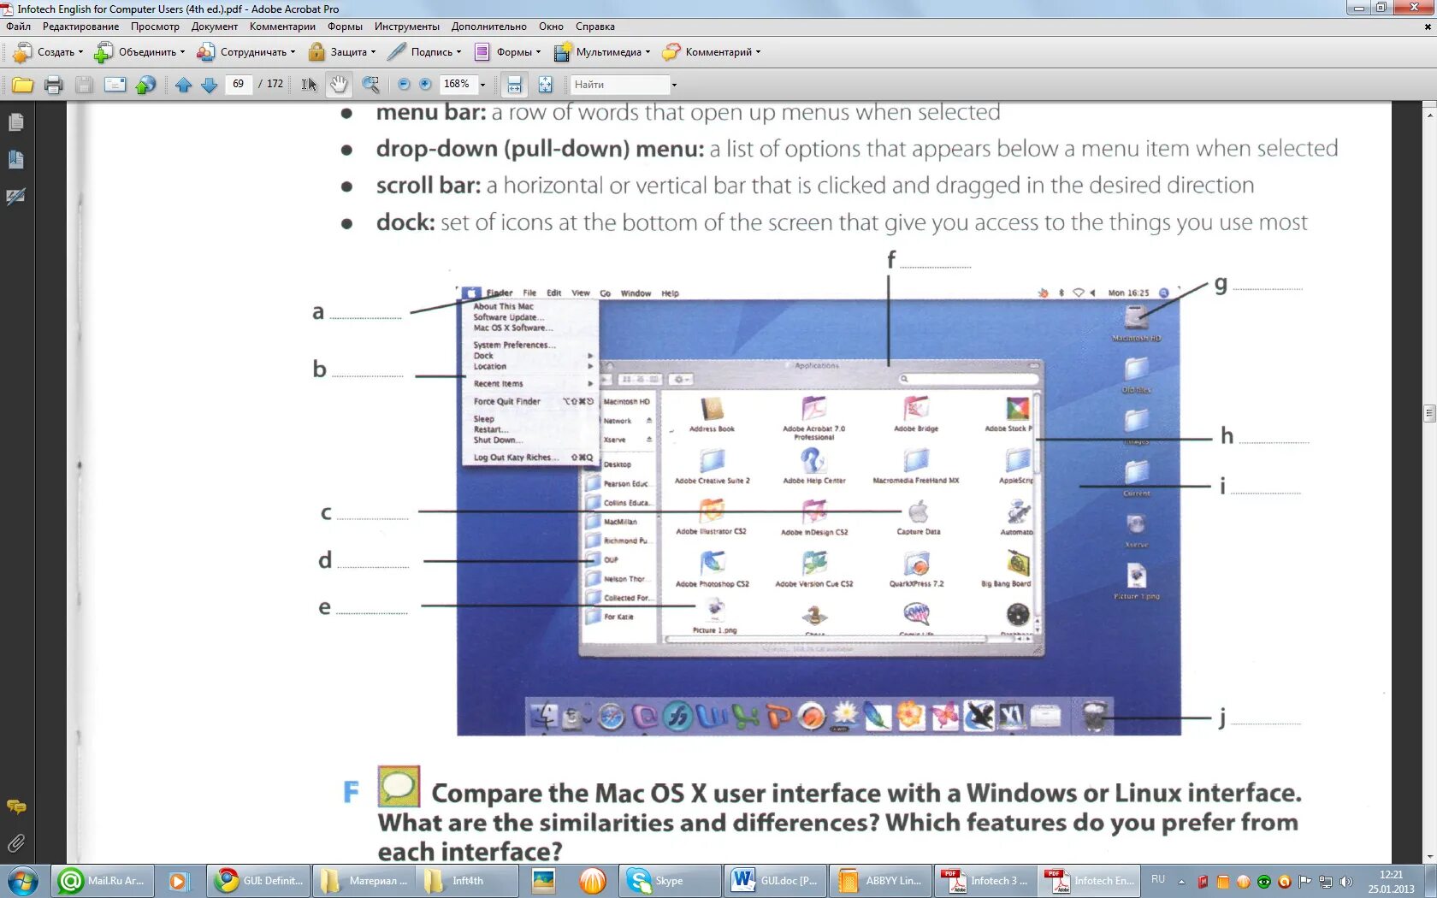This screenshot has height=898, width=1437.
Task: Open the Pages thumbnails panel icon
Action: pos(16,122)
